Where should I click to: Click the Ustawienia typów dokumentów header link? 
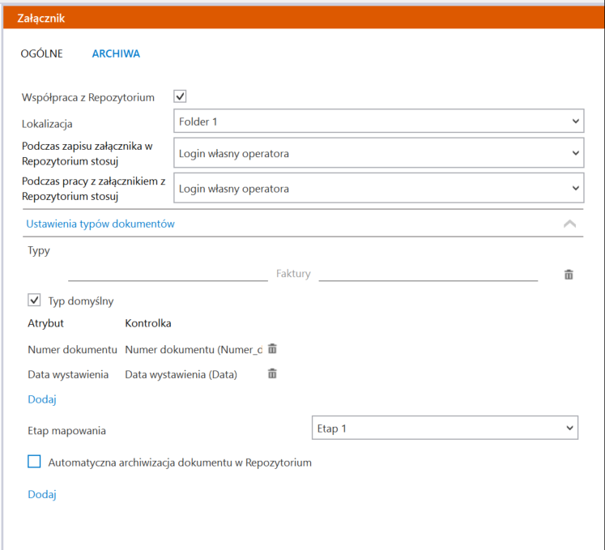(100, 224)
